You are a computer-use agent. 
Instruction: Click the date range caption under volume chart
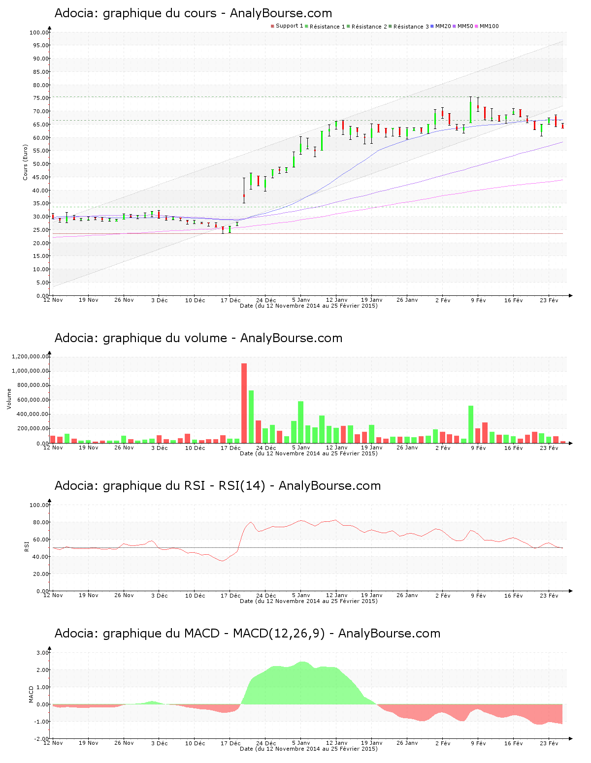[x=309, y=453]
